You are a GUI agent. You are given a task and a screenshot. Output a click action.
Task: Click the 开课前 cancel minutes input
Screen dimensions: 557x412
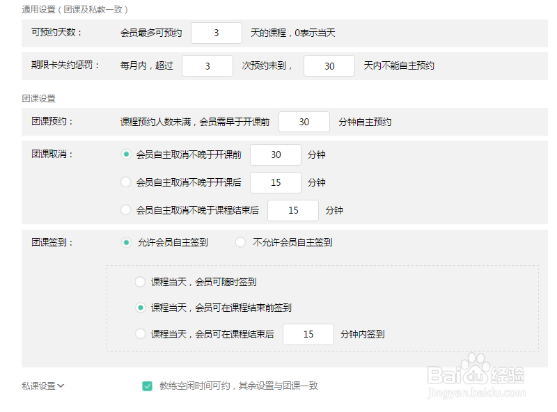[x=276, y=154]
